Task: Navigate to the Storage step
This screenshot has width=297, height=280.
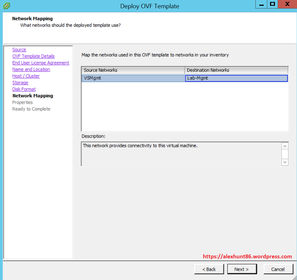Action: (x=20, y=83)
